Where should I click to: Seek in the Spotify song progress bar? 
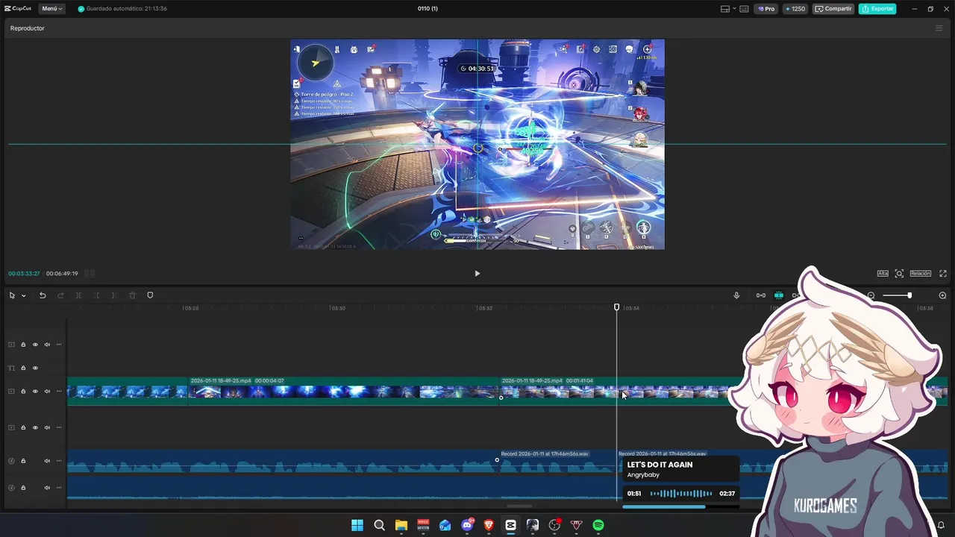(x=680, y=506)
